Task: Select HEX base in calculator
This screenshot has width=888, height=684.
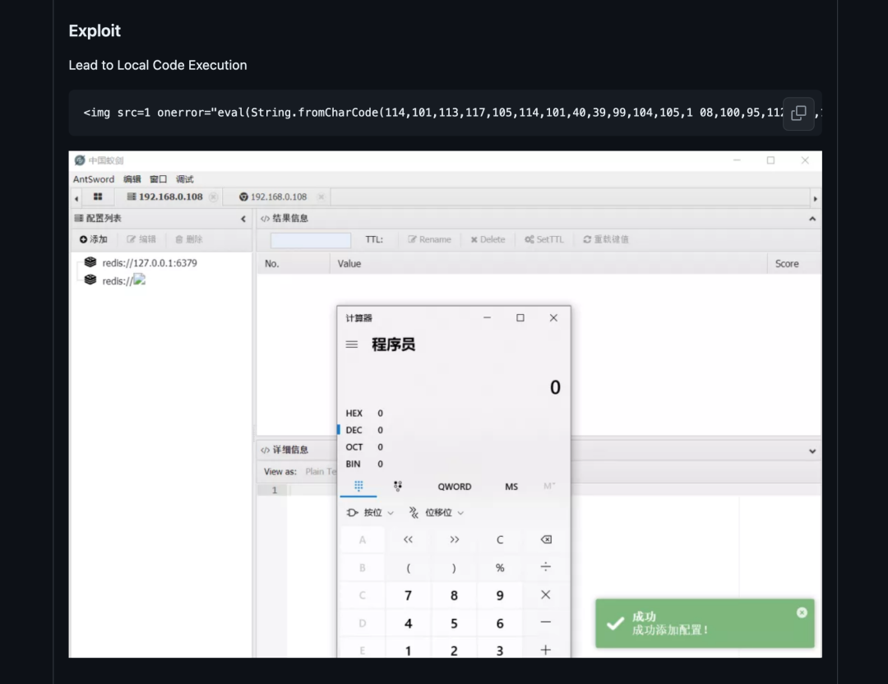Action: pyautogui.click(x=365, y=414)
